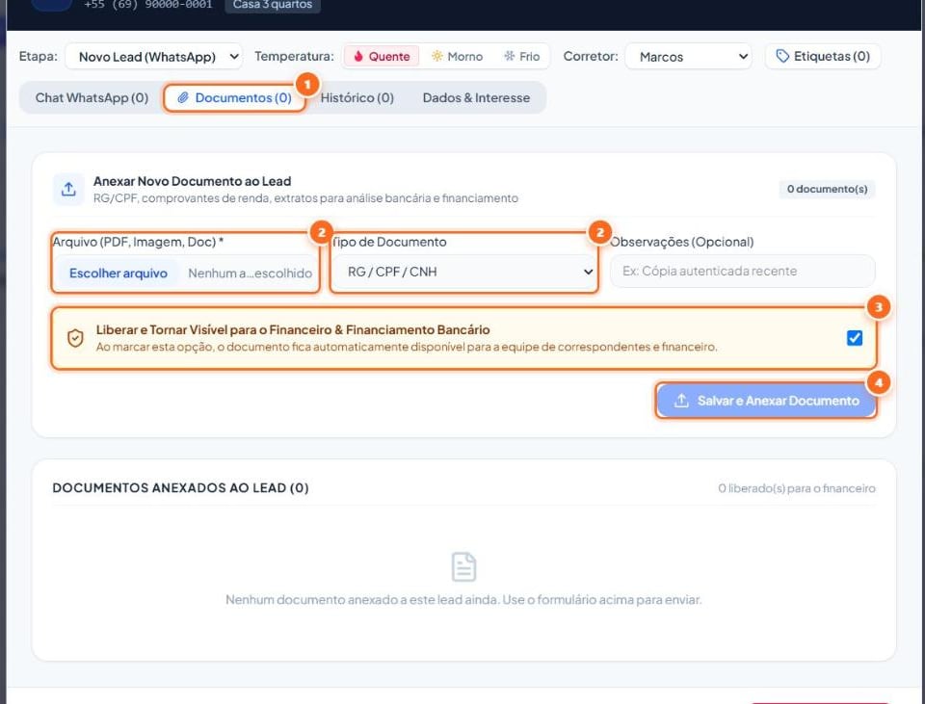Viewport: 925px width, 704px height.
Task: Open the Etapa dropdown Novo Lead (WhatsApp)
Action: point(153,57)
